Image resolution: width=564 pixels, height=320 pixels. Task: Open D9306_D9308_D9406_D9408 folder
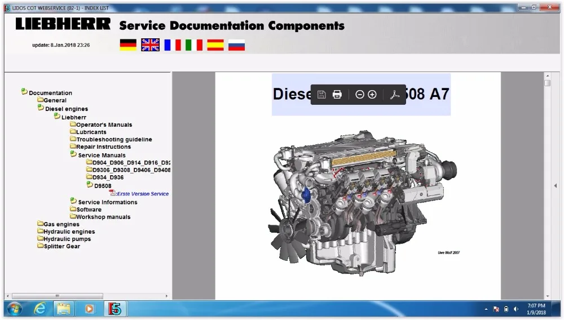click(x=131, y=170)
